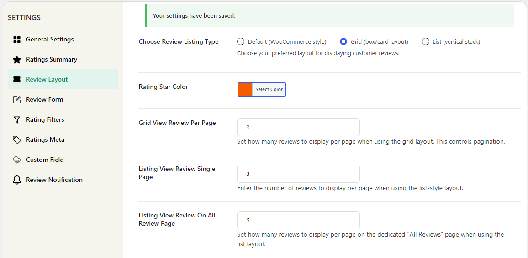The height and width of the screenshot is (258, 528).
Task: Select Default (WooCommerce style) radio option
Action: (240, 41)
